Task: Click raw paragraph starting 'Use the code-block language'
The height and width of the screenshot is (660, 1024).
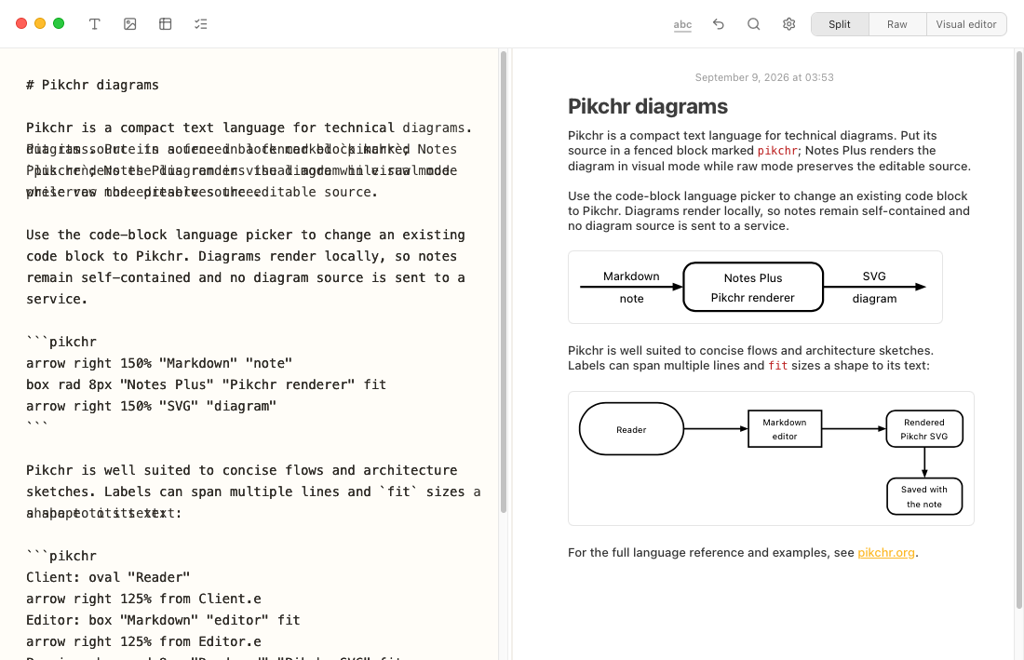Action: [246, 267]
